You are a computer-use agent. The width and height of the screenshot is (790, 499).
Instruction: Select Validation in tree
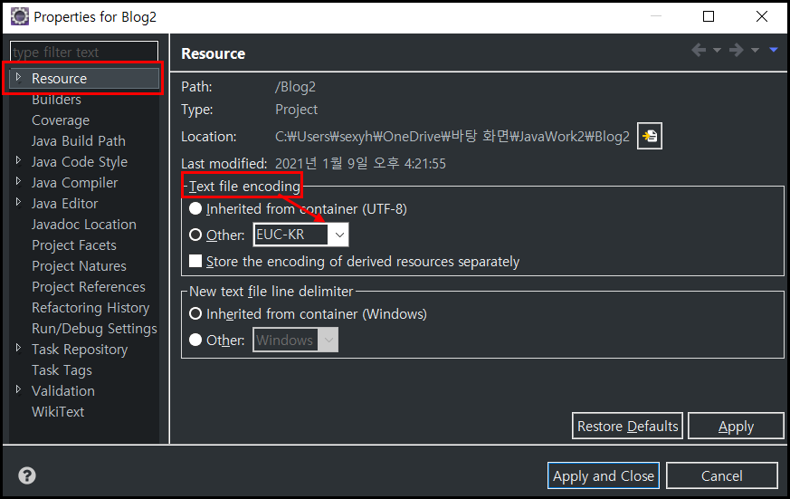click(63, 391)
